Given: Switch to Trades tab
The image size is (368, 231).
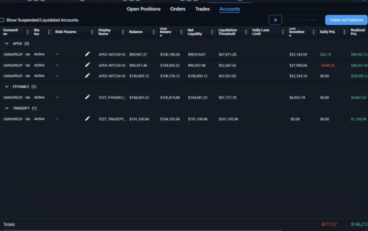Looking at the screenshot, I should tap(202, 9).
